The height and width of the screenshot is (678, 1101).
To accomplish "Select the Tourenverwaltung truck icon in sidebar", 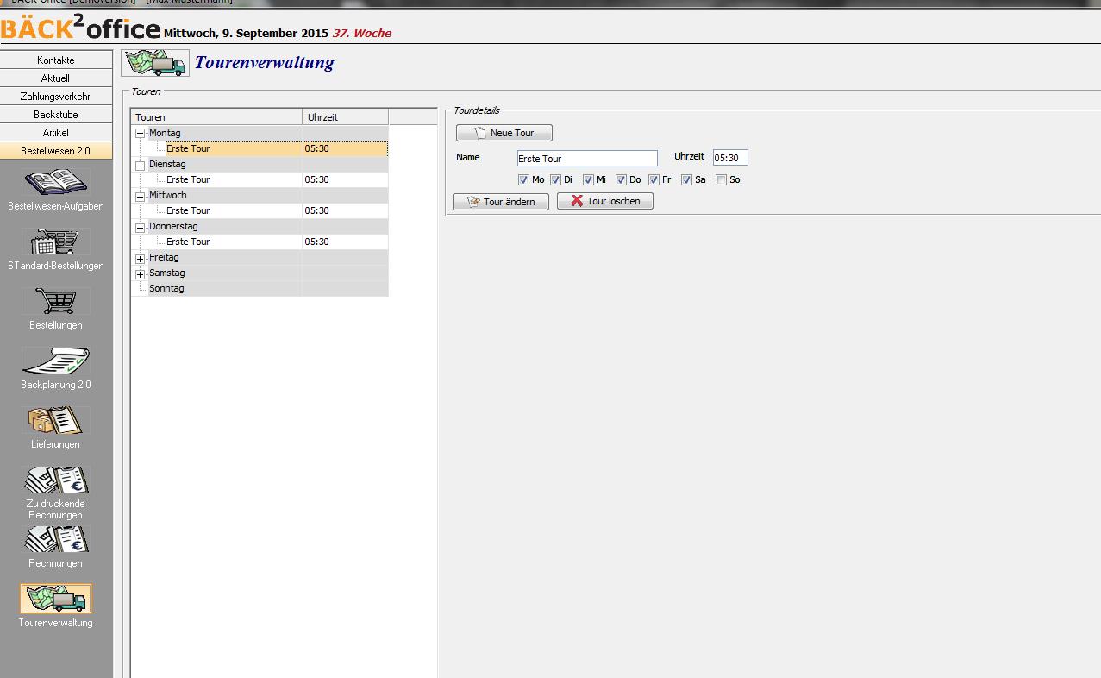I will pos(56,599).
